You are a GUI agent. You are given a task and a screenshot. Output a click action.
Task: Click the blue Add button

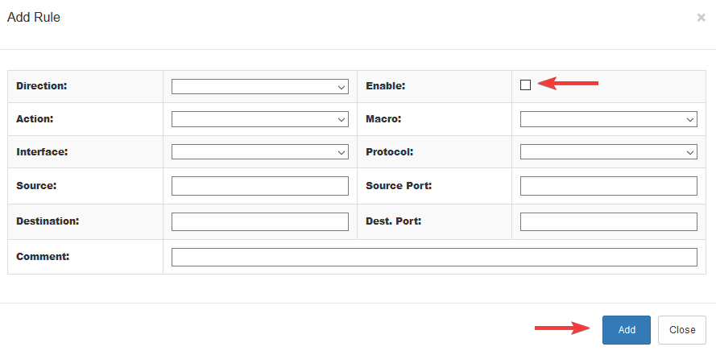(627, 329)
